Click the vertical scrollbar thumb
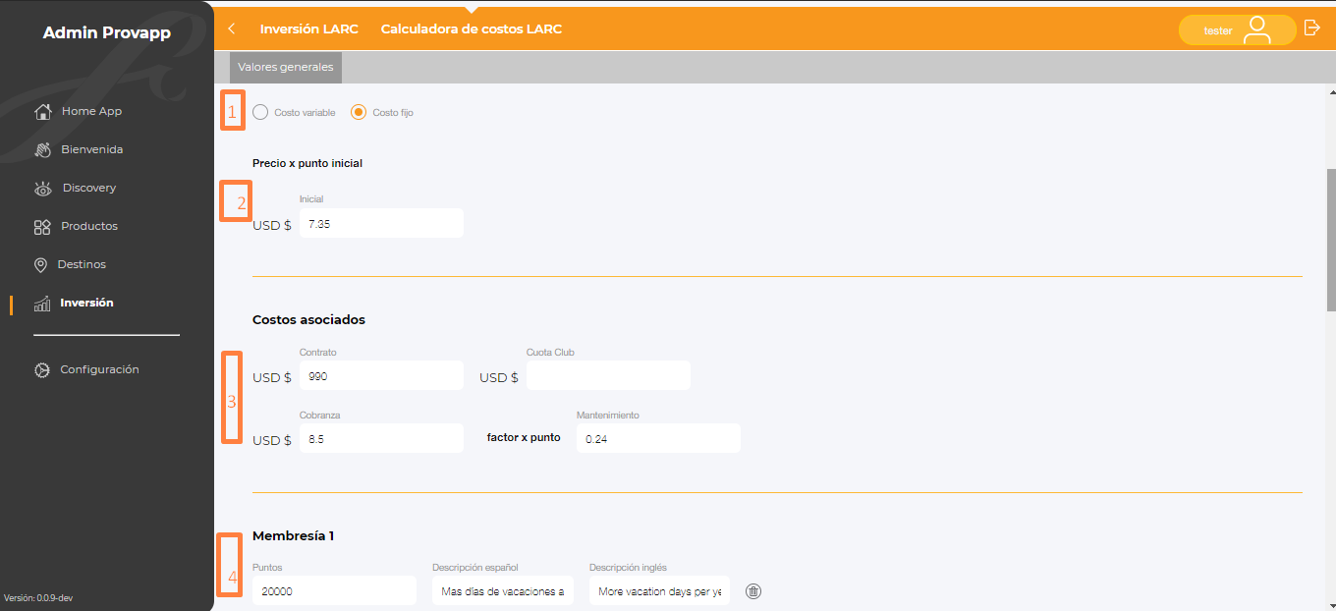Viewport: 1336px width, 611px height. pyautogui.click(x=1331, y=240)
